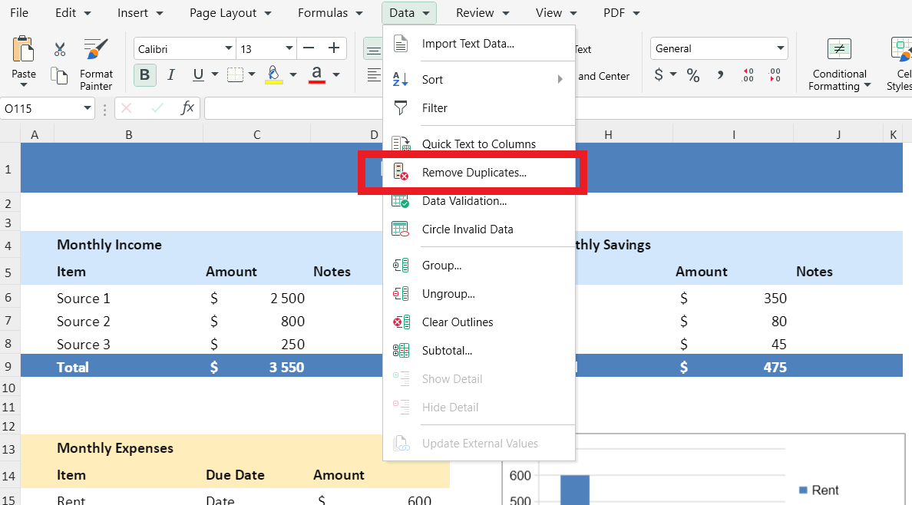Choose Remove Duplicates from Data menu

474,173
